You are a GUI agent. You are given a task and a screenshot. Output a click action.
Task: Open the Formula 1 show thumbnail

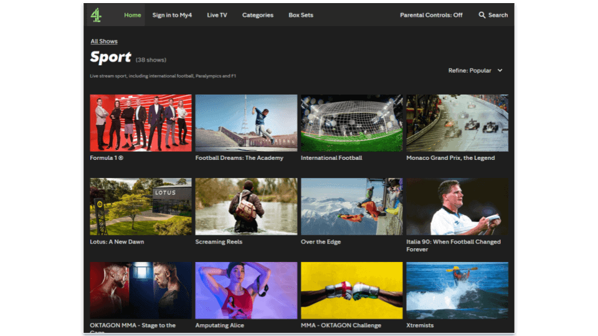tap(141, 123)
